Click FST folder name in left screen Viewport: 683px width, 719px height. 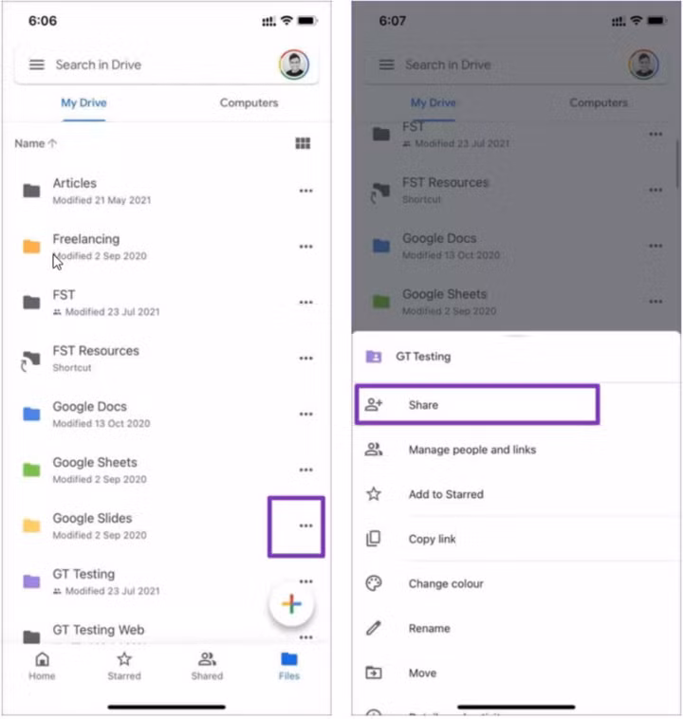(x=64, y=295)
